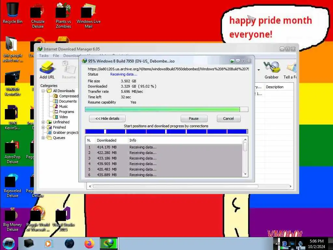The width and height of the screenshot is (333, 250).
Task: Select the Programs category
Action: 63,112
